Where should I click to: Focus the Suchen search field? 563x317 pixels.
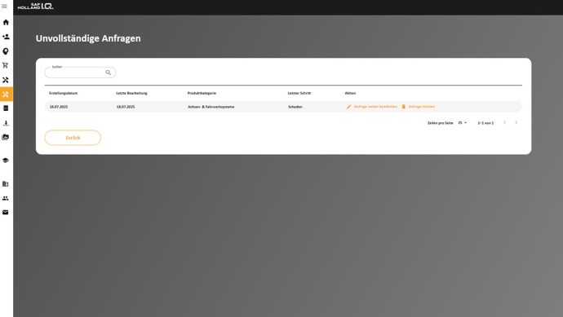[80, 73]
